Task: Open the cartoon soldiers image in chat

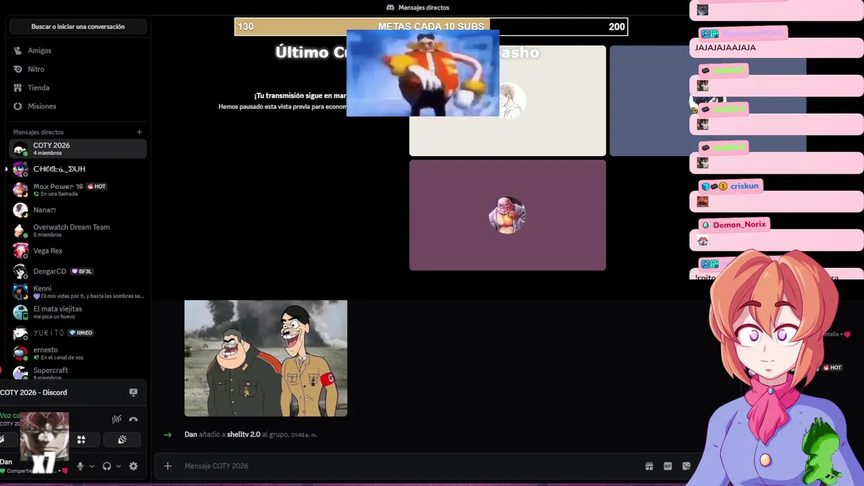Action: click(x=266, y=358)
